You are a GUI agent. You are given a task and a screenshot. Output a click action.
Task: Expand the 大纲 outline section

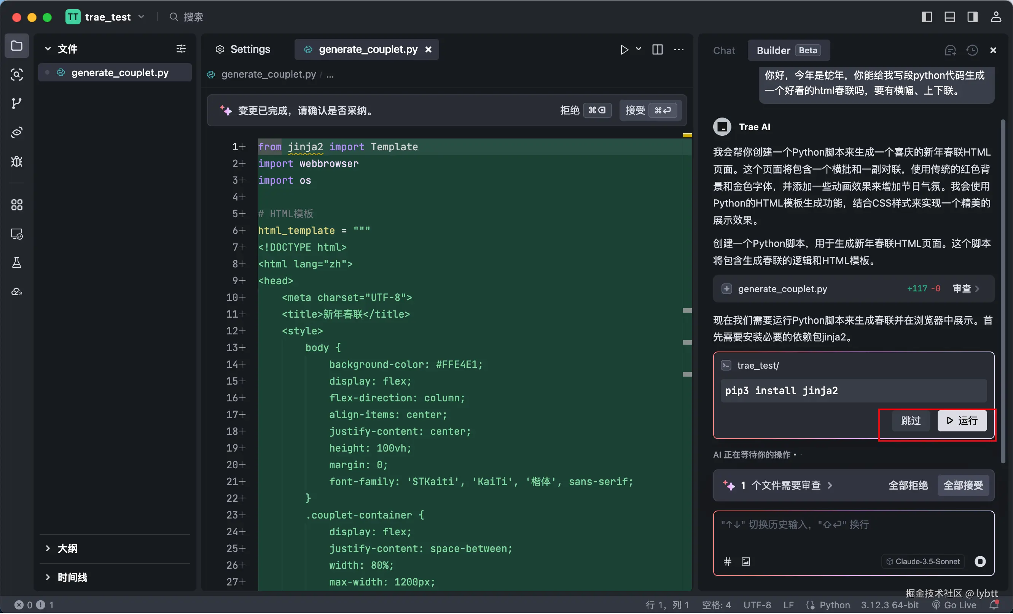[x=67, y=548]
